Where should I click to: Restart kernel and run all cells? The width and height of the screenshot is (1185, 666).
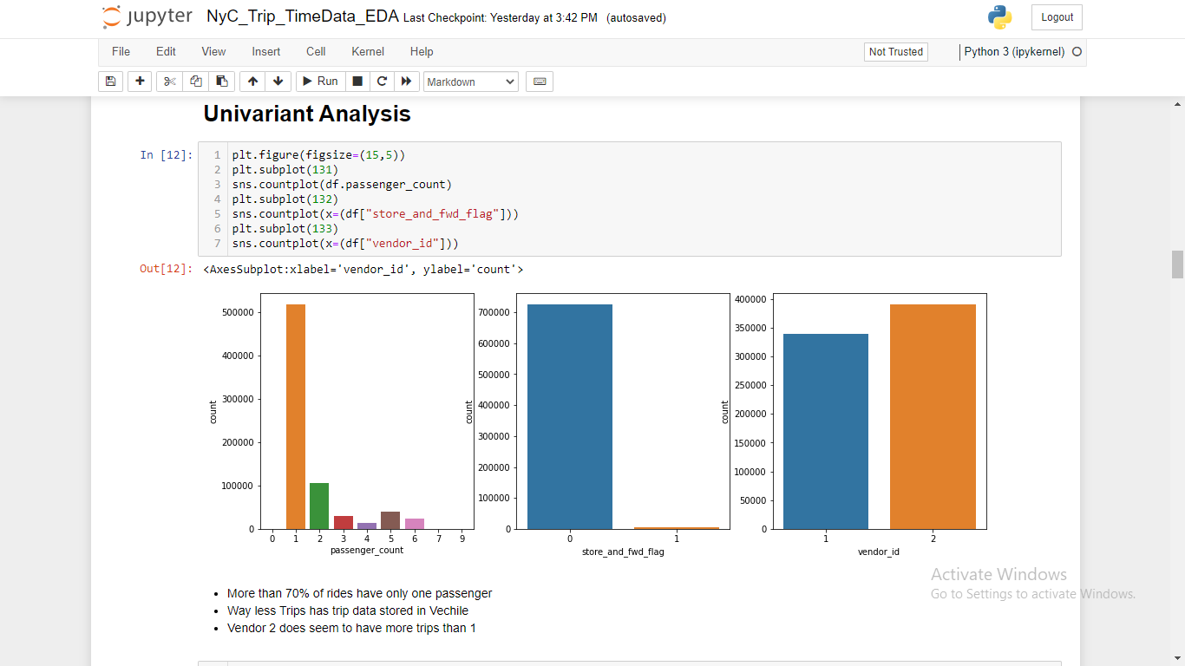(x=406, y=81)
